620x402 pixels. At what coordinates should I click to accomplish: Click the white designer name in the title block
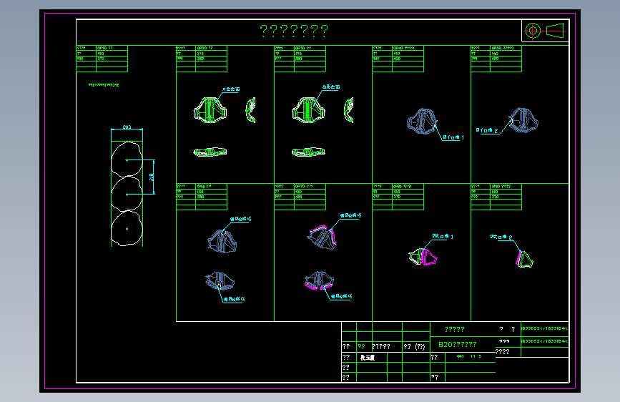[x=368, y=357]
